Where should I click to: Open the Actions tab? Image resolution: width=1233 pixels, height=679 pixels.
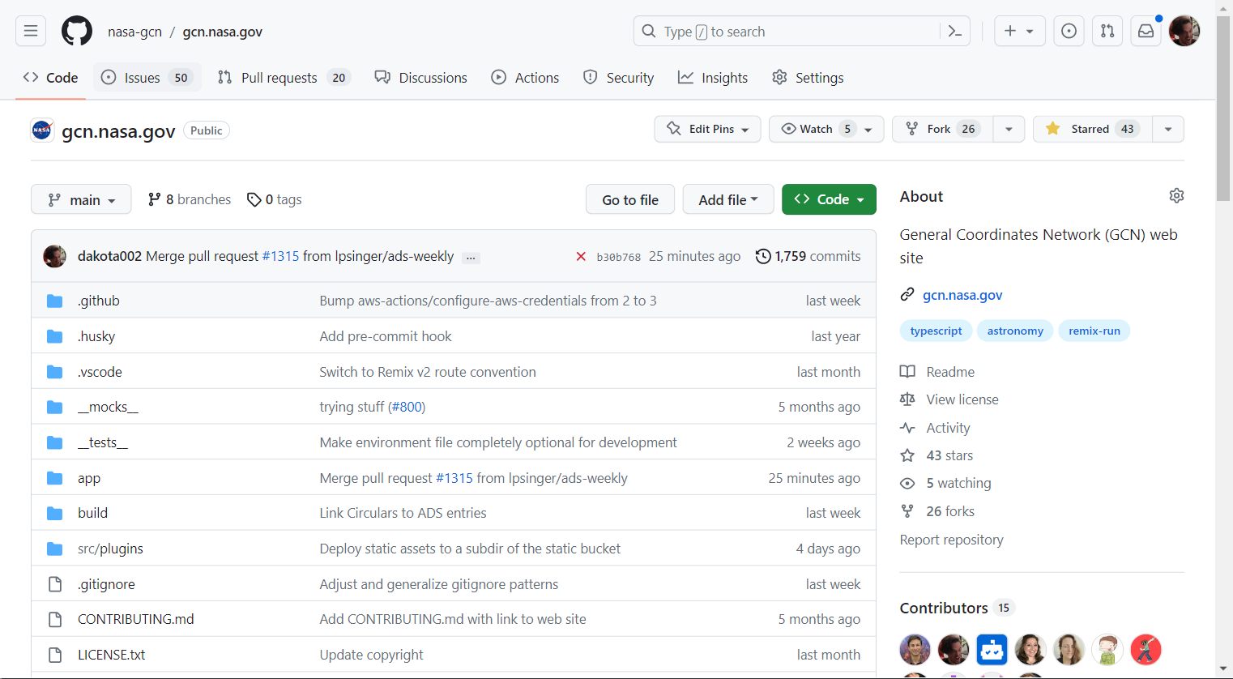tap(525, 78)
